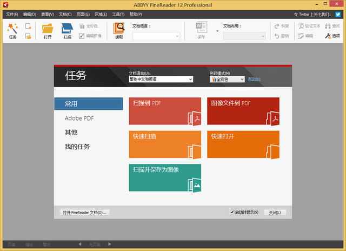The width and height of the screenshot is (346, 251).
Task: Click the open FineReader document icon
Action: click(28, 36)
